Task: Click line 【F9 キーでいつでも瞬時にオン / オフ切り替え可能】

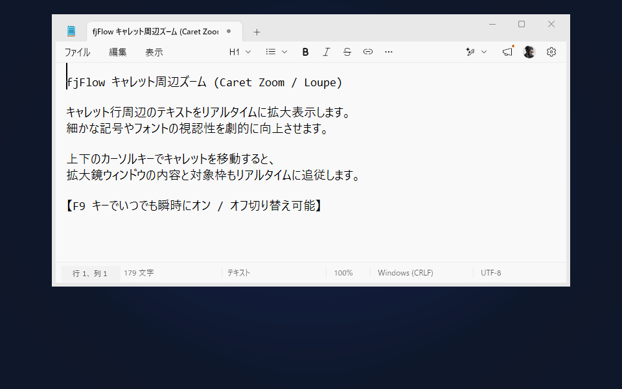Action: tap(194, 206)
